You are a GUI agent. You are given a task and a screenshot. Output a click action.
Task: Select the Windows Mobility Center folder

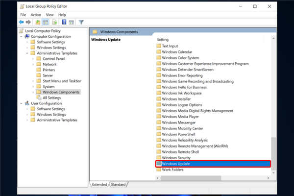(182, 128)
